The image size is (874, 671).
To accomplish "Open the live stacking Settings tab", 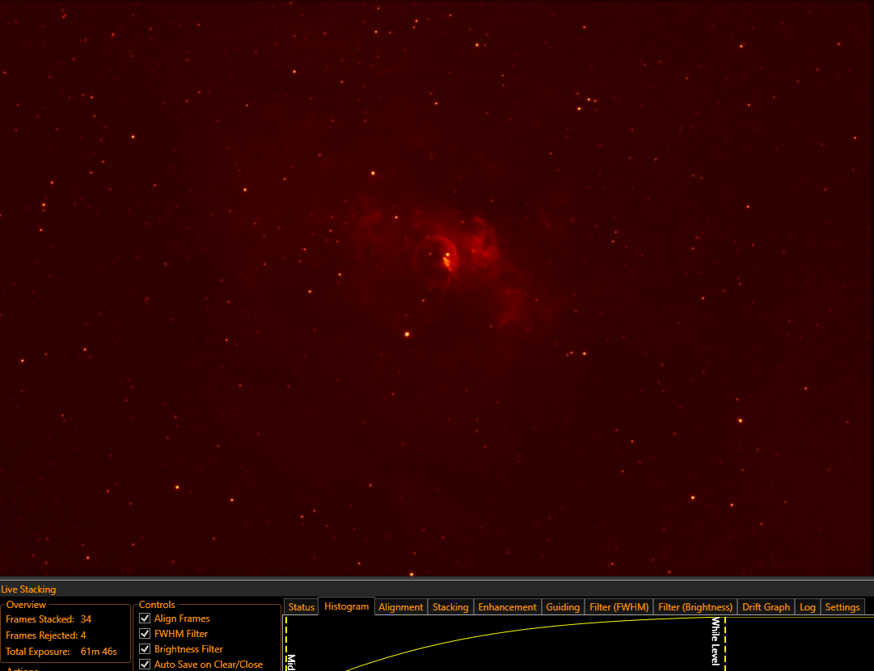I will 842,607.
